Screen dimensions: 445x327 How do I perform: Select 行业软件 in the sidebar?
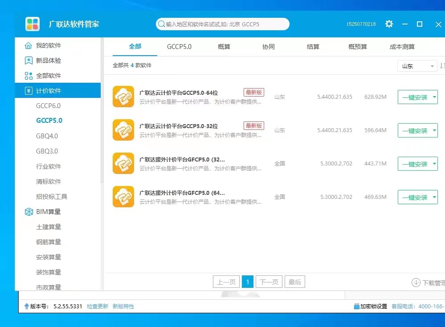[x=49, y=166]
